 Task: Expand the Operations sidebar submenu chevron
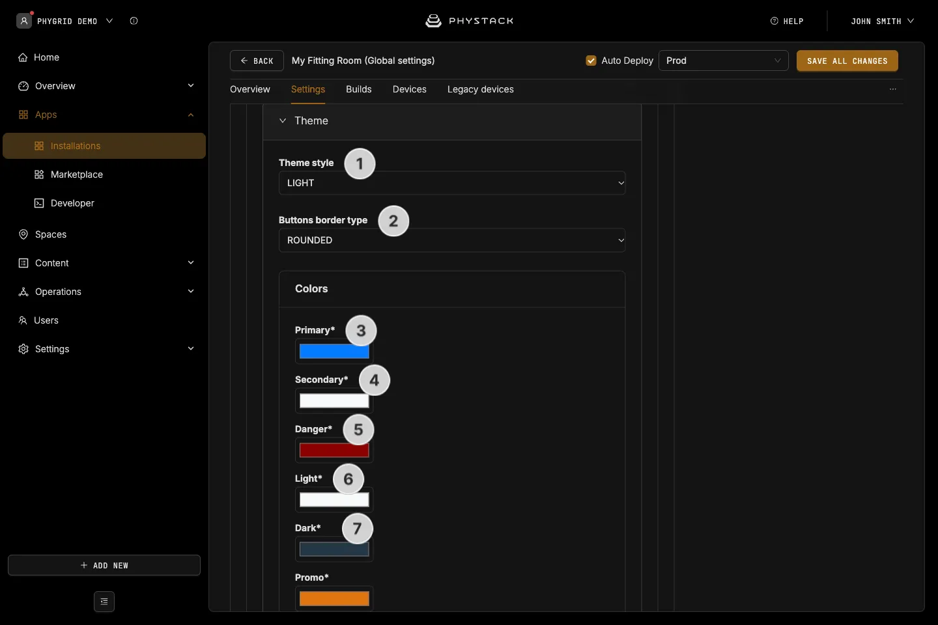pyautogui.click(x=191, y=292)
